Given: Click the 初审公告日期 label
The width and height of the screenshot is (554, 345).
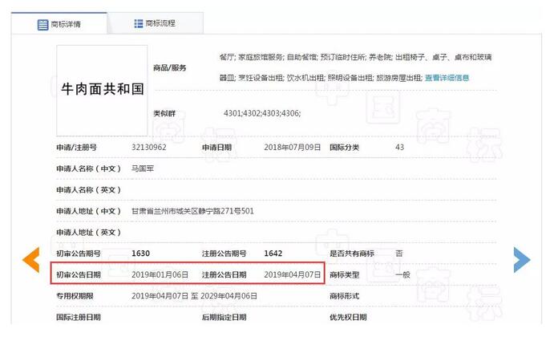Looking at the screenshot, I should (x=79, y=274).
